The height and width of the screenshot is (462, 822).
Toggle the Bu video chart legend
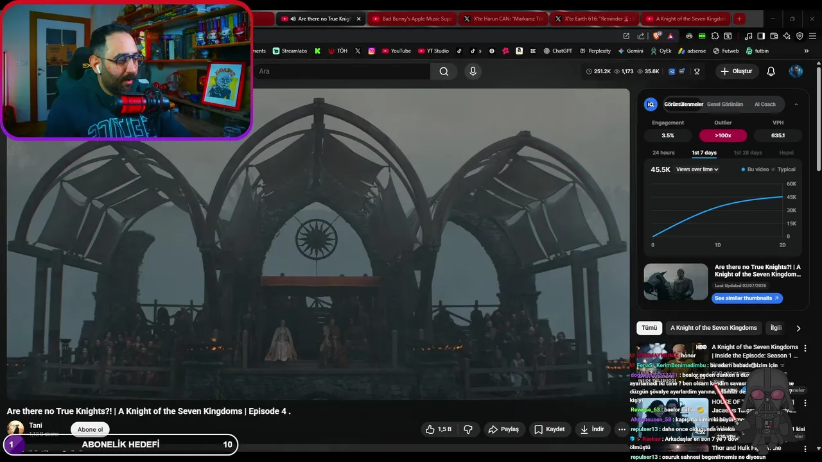755,169
